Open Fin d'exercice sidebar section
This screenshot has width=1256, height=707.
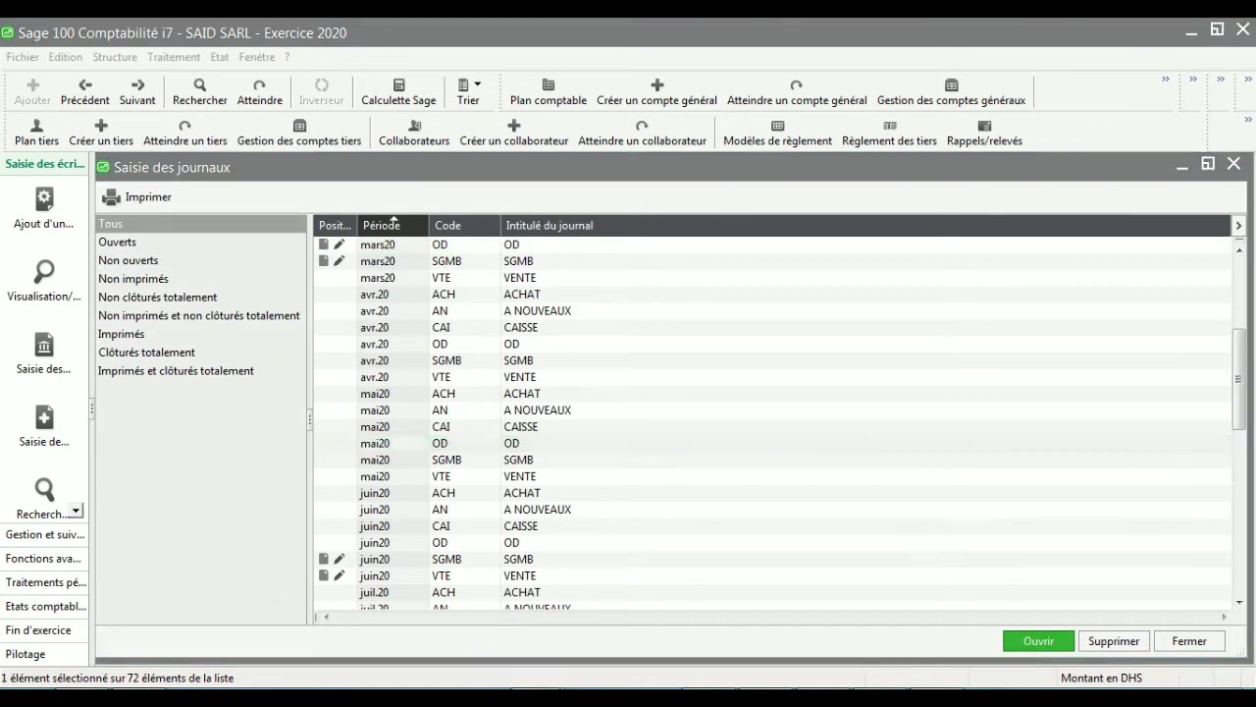click(x=44, y=630)
